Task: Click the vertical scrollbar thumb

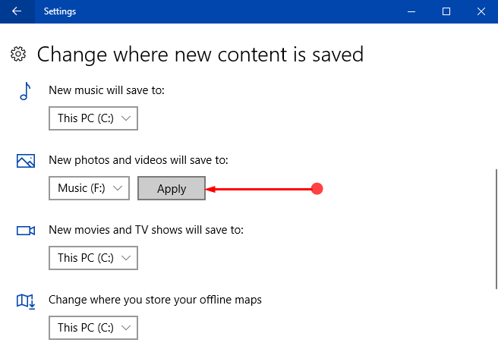Action: [496, 229]
